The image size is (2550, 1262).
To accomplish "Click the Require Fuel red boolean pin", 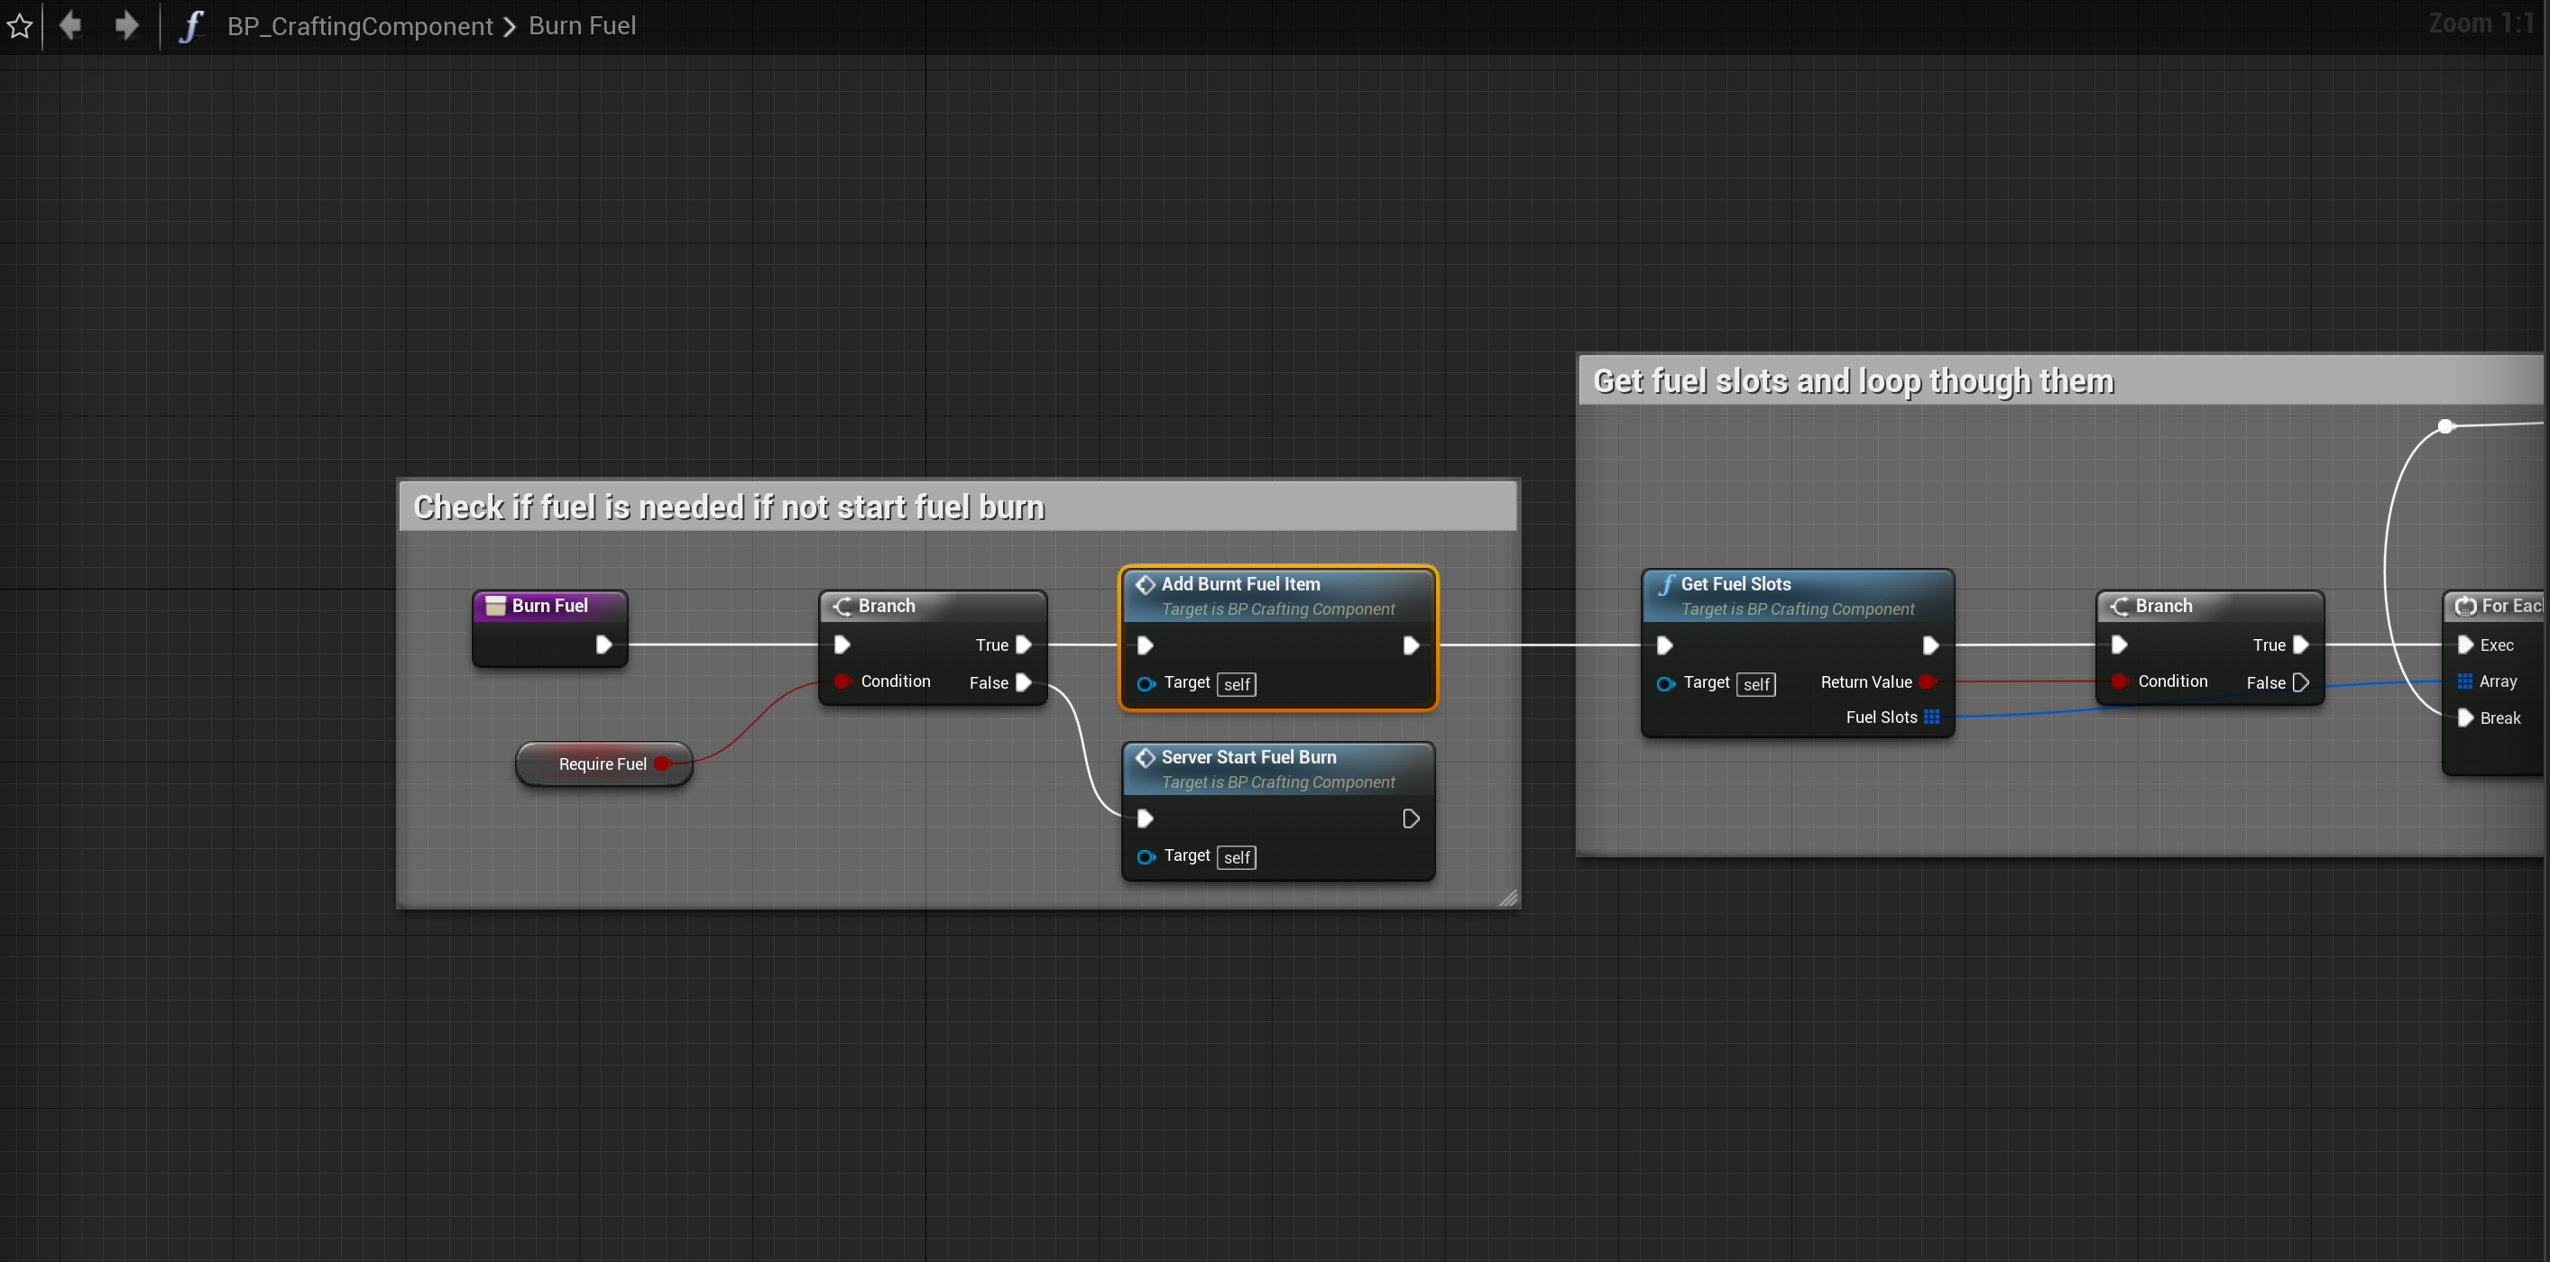I will [662, 764].
